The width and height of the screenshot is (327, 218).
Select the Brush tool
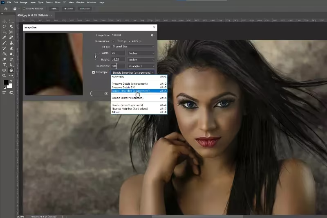tap(4, 43)
